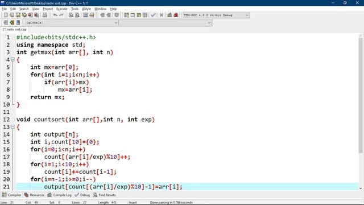Click on '#include<bits/stdc++.h>' code line
Screen dimensions: 364x205
point(56,37)
